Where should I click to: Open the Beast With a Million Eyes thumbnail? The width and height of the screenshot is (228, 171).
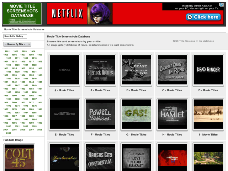pyautogui.click(x=136, y=70)
